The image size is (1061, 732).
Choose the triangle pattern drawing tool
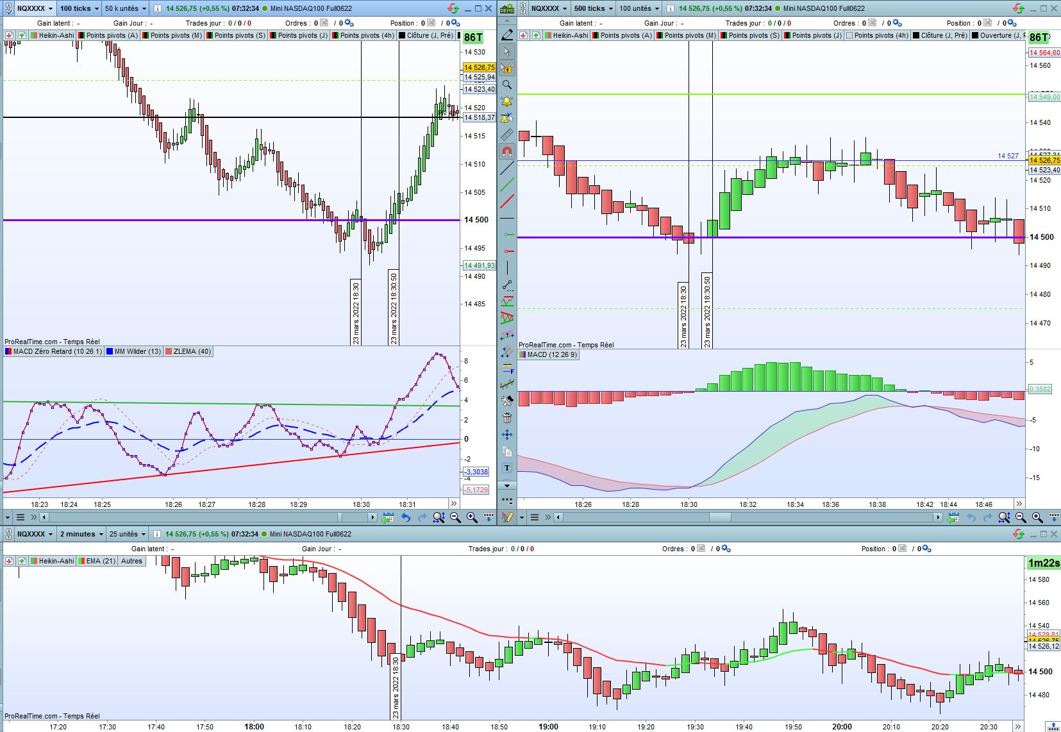pyautogui.click(x=507, y=318)
